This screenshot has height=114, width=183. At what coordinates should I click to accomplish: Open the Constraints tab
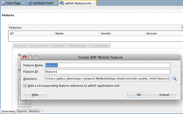(x=39, y=46)
